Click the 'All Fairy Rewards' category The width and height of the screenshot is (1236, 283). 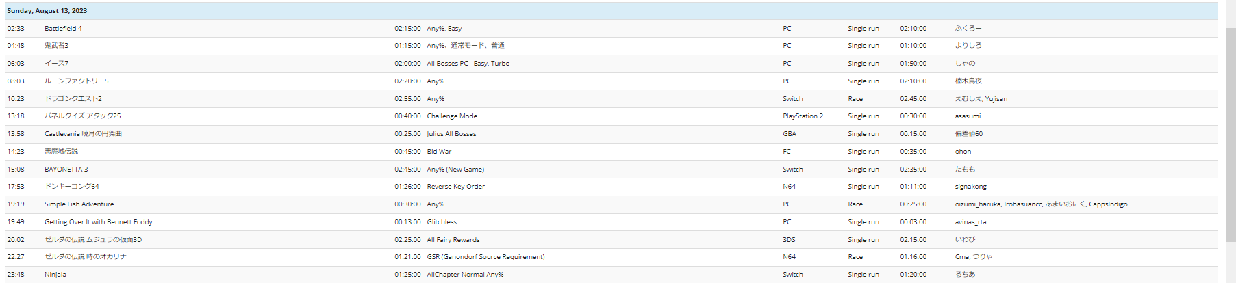(x=453, y=240)
